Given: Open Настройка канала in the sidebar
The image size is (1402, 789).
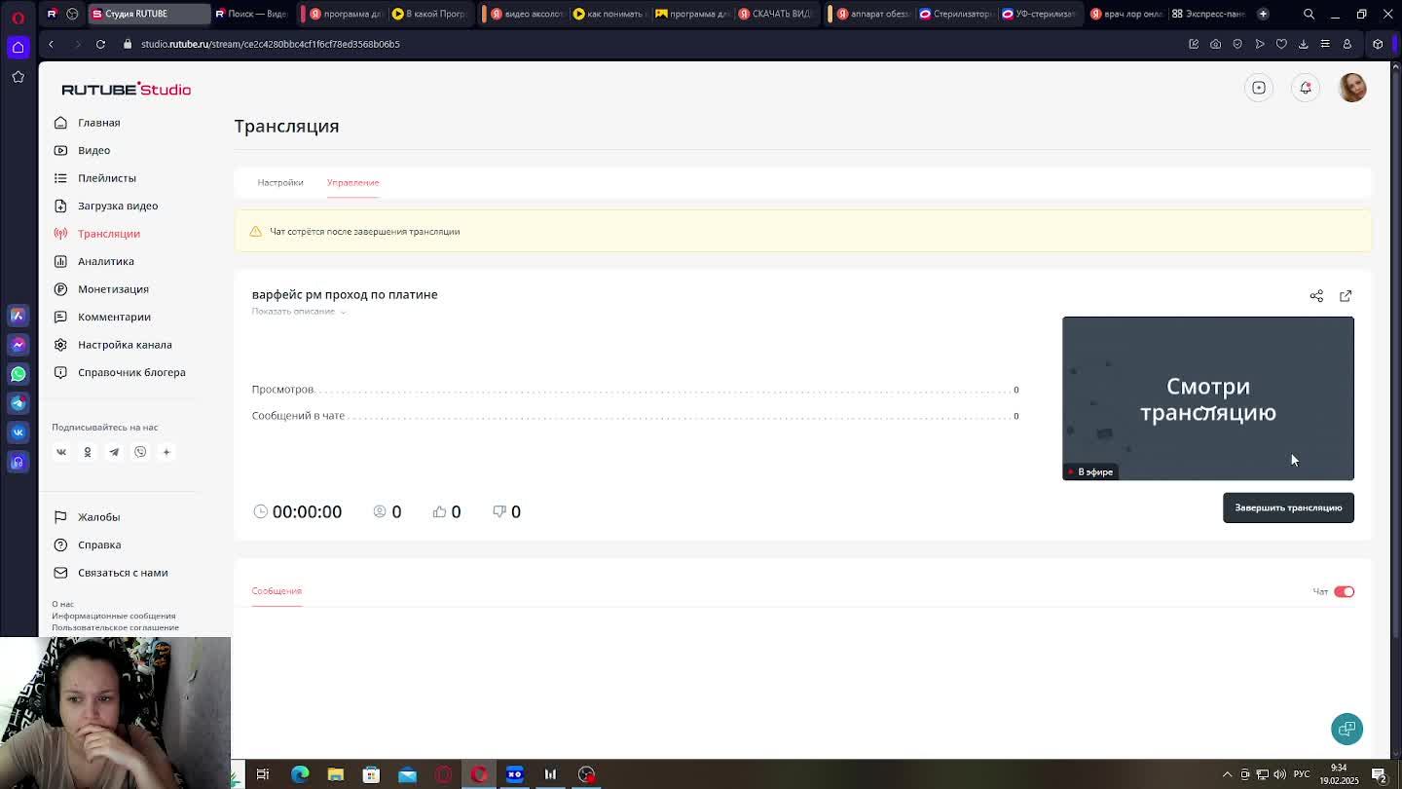Looking at the screenshot, I should pyautogui.click(x=125, y=345).
